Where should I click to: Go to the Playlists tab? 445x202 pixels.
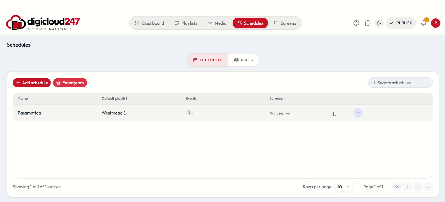pos(186,23)
